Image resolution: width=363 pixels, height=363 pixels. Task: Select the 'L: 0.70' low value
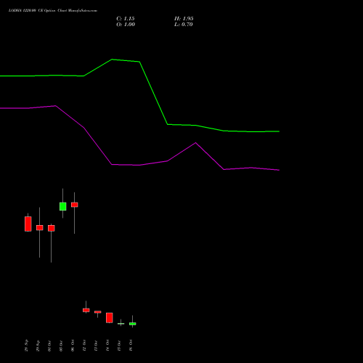184,25
